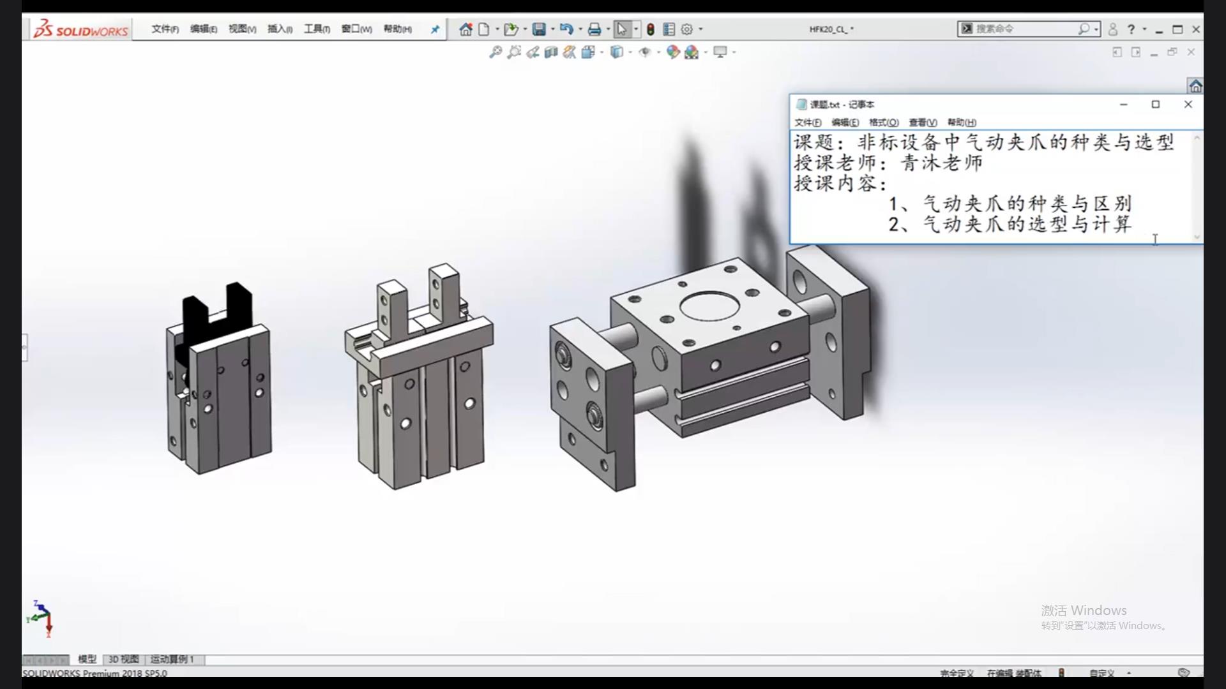The width and height of the screenshot is (1226, 689).
Task: Open the SolidWorks 帮助(H) menu
Action: pos(397,29)
